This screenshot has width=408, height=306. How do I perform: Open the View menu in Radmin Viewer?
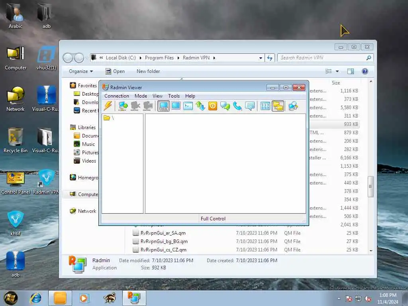tap(157, 96)
